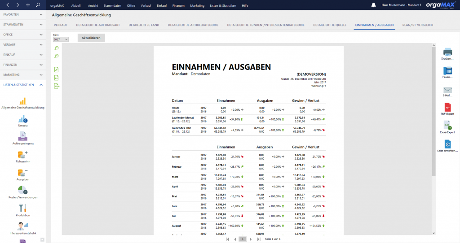
Task: Open the Drucken printer icon
Action: [x=447, y=52]
